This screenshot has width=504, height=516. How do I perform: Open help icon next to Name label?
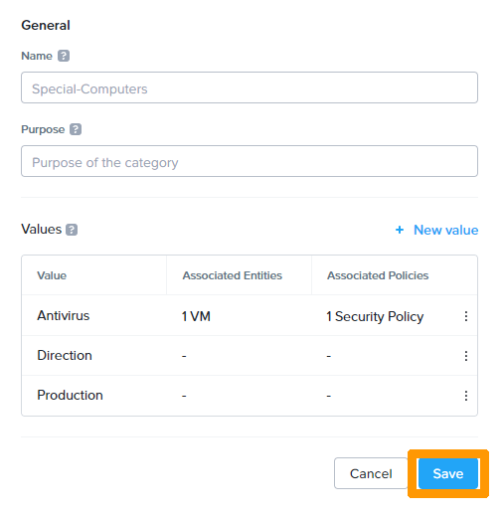64,56
